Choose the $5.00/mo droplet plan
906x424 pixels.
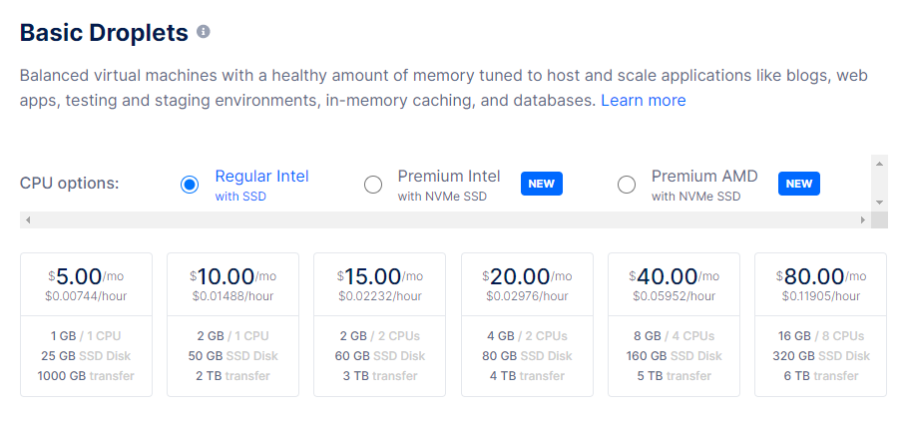(86, 324)
